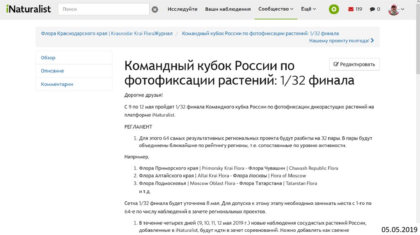Open the Ещё dropdown menu
The image size is (420, 235).
[308, 9]
